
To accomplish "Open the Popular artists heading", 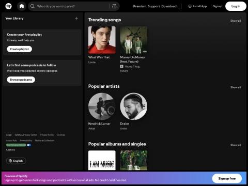I will (104, 86).
